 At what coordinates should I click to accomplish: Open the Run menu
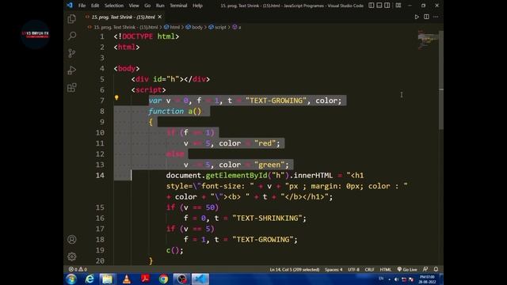pyautogui.click(x=160, y=6)
